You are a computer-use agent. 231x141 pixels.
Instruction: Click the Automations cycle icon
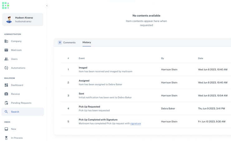tap(6, 68)
